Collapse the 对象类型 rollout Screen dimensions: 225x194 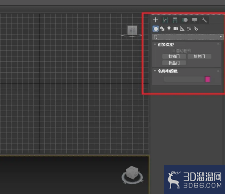(x=155, y=44)
